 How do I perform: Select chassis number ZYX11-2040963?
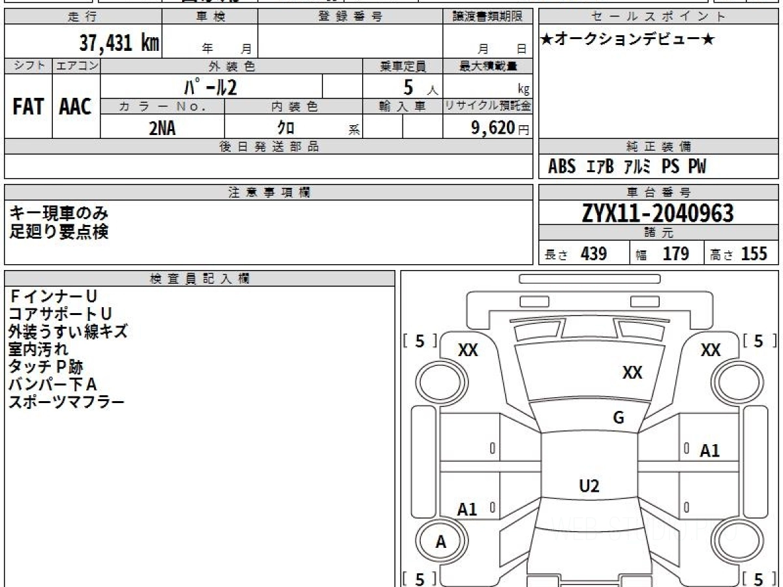658,213
